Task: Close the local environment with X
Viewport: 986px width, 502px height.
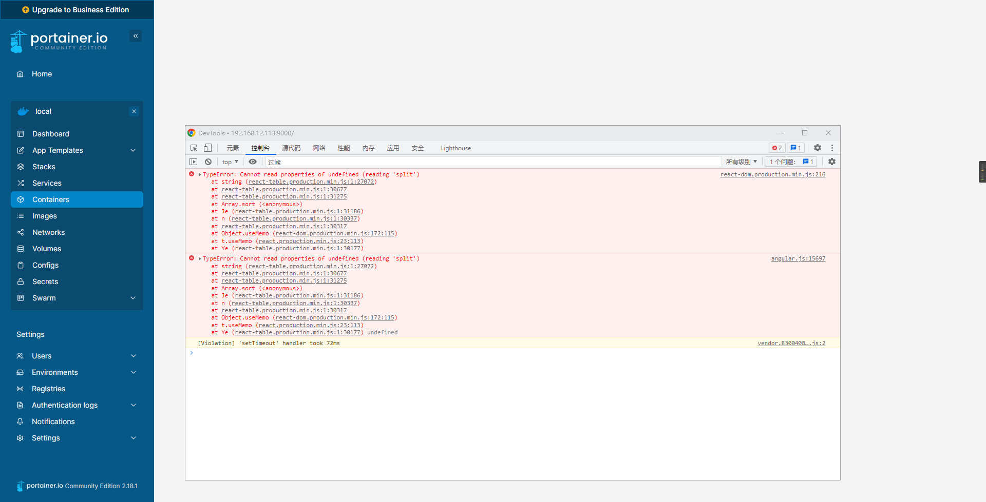Action: (134, 111)
